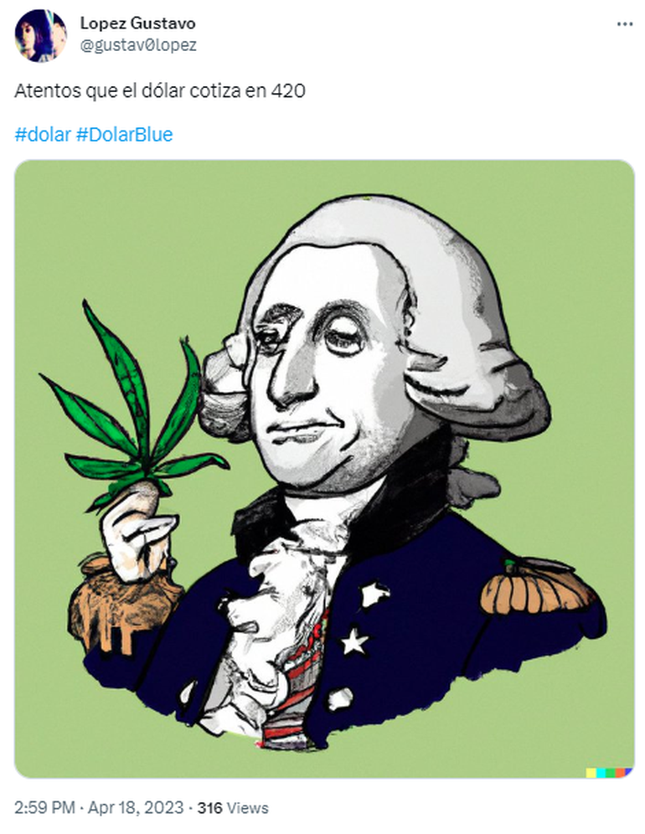Click the tweet text about dólar at 420
Screen dimensions: 645x834
pos(160,91)
